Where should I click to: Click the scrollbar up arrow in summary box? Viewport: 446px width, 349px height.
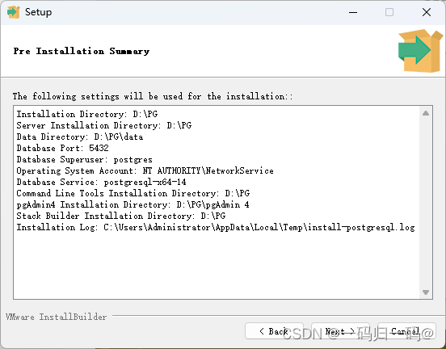tap(426, 113)
